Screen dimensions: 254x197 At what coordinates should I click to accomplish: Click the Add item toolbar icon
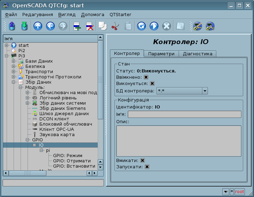tap(76, 26)
